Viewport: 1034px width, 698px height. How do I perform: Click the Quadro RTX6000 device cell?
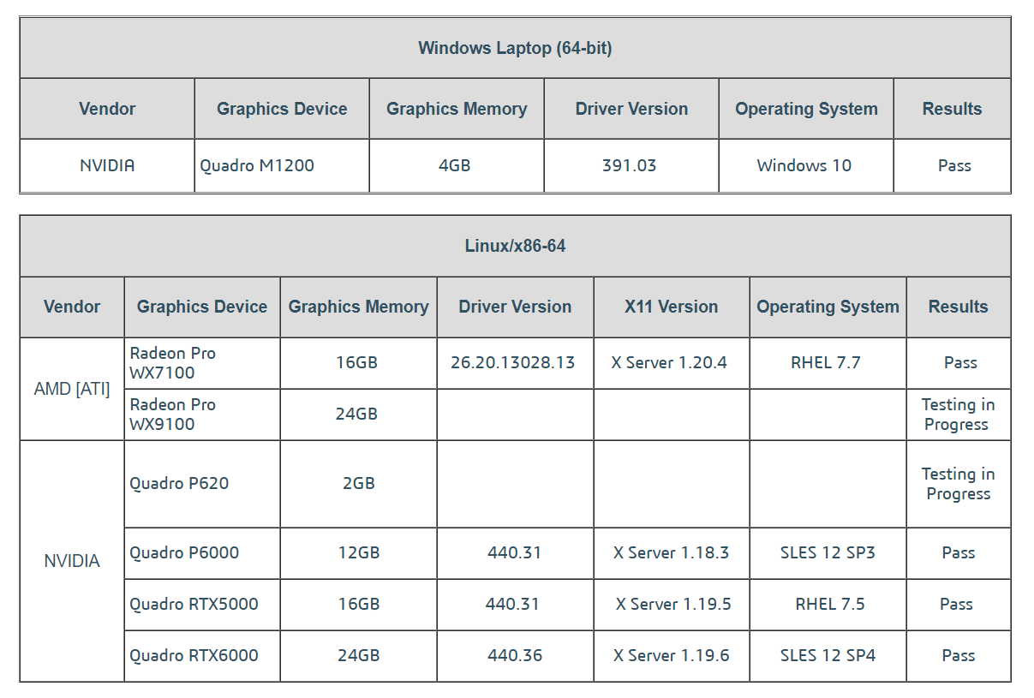point(202,656)
